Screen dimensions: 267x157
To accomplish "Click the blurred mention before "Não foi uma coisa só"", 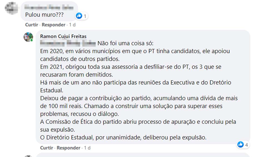I will click(x=68, y=44).
